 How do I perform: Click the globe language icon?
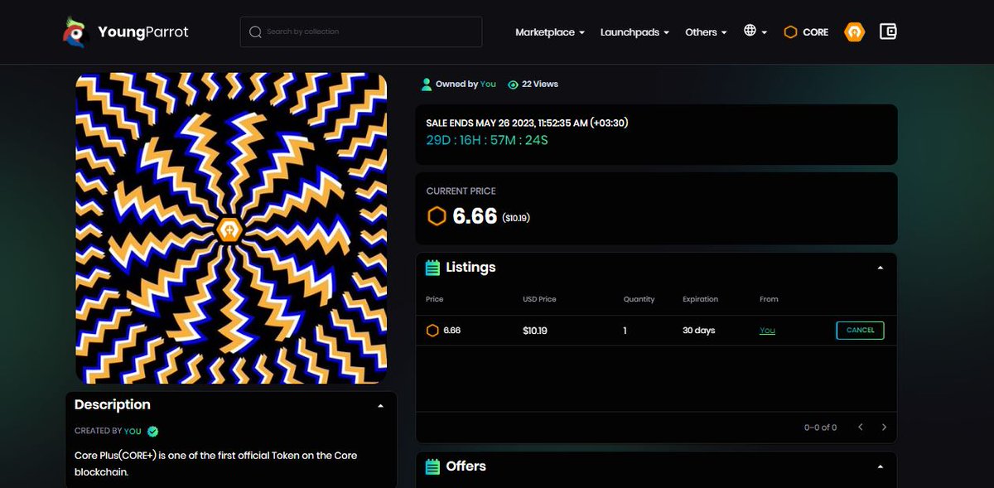[750, 31]
